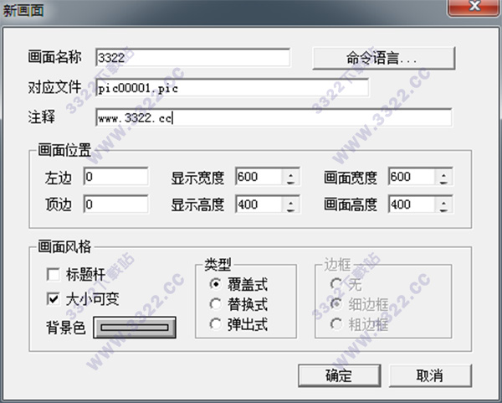Adjust the 画面高度 spinner arrows
This screenshot has width=502, height=403.
443,204
